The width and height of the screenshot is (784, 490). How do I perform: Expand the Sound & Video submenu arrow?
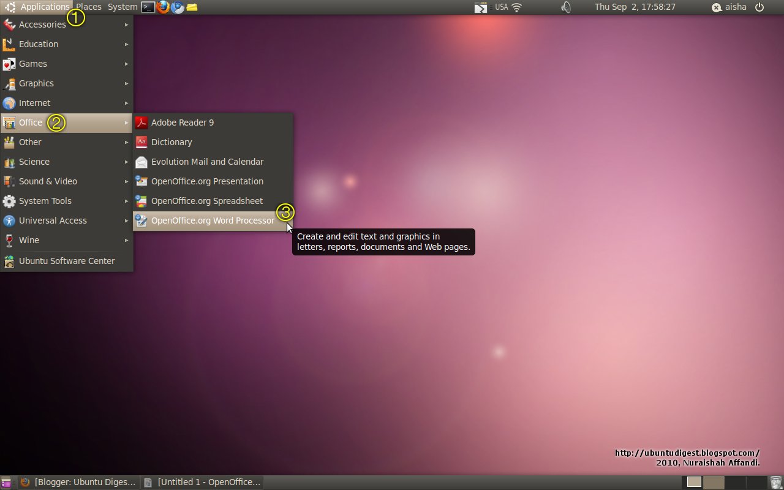[127, 181]
